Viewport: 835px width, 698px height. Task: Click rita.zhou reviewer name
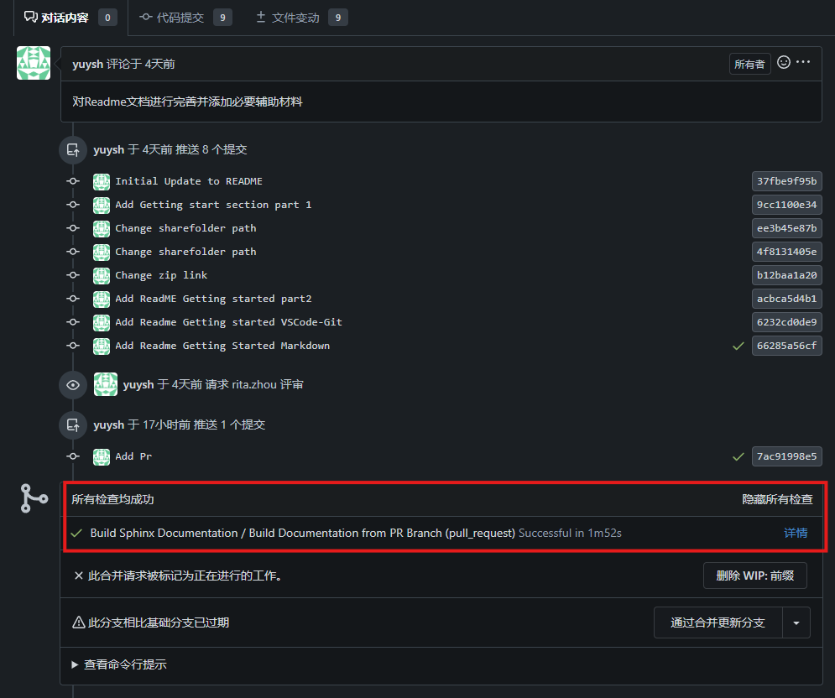(254, 384)
